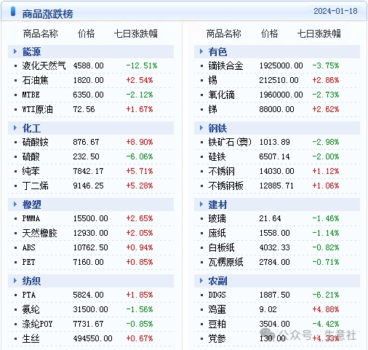Open the 钢铁 section heading
This screenshot has height=350, width=368.
(217, 128)
